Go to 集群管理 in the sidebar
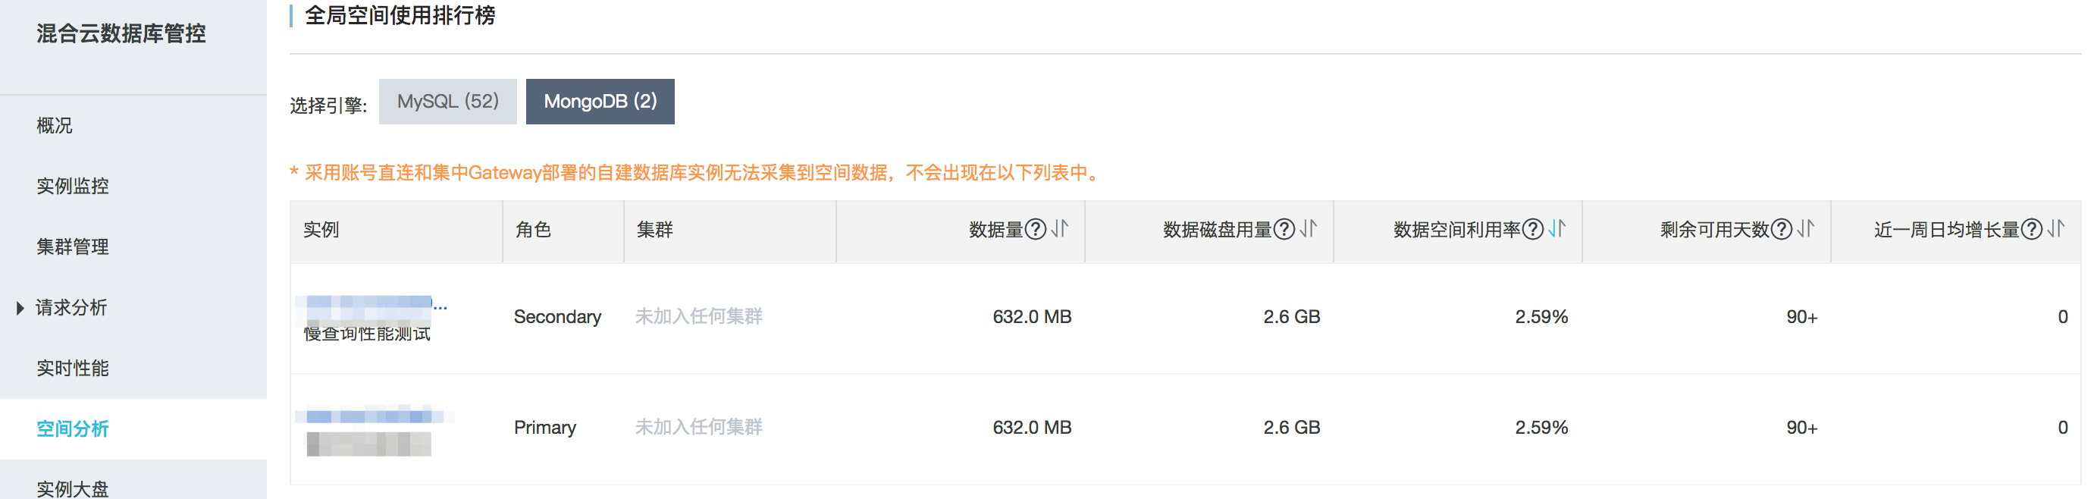 (72, 247)
